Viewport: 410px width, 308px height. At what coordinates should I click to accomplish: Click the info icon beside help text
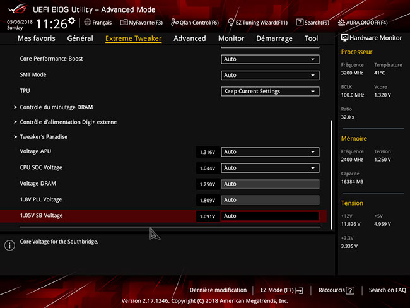(9, 245)
